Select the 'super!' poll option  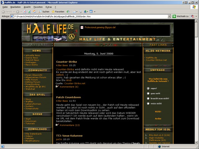[x=148, y=88]
